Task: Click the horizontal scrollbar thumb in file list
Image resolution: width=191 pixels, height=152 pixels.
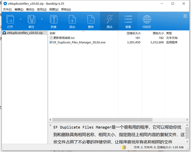Action: pyautogui.click(x=102, y=120)
